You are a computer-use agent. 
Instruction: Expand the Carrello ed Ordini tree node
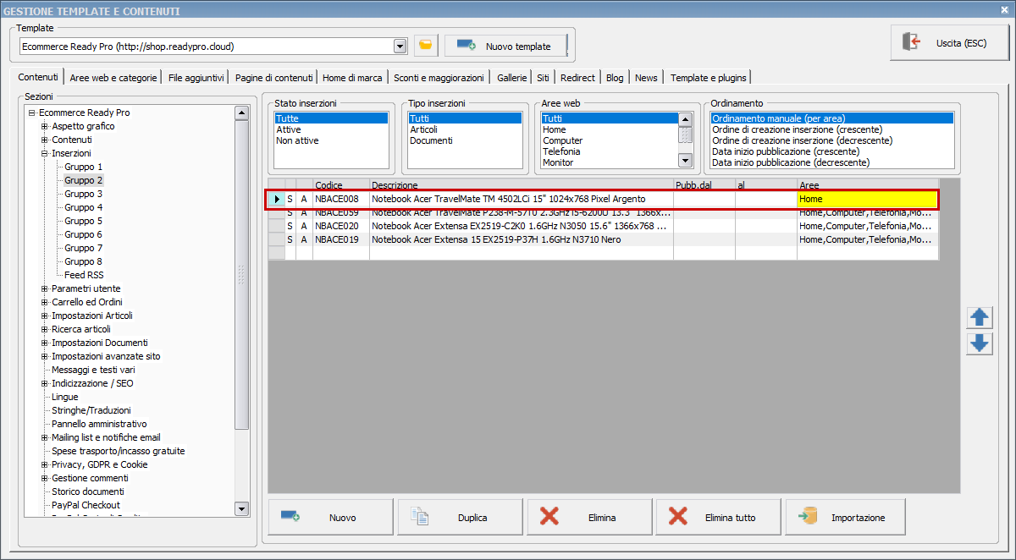point(45,302)
